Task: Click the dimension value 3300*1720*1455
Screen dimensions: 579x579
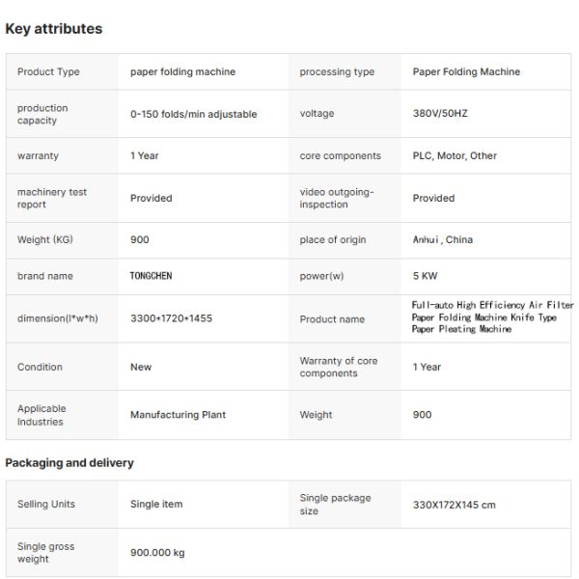Action: point(171,318)
